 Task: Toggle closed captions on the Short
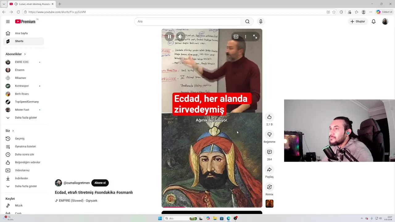(x=236, y=37)
